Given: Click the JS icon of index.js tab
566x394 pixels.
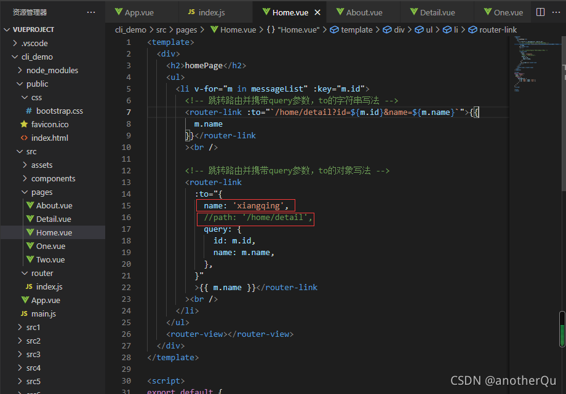Looking at the screenshot, I should coord(192,12).
